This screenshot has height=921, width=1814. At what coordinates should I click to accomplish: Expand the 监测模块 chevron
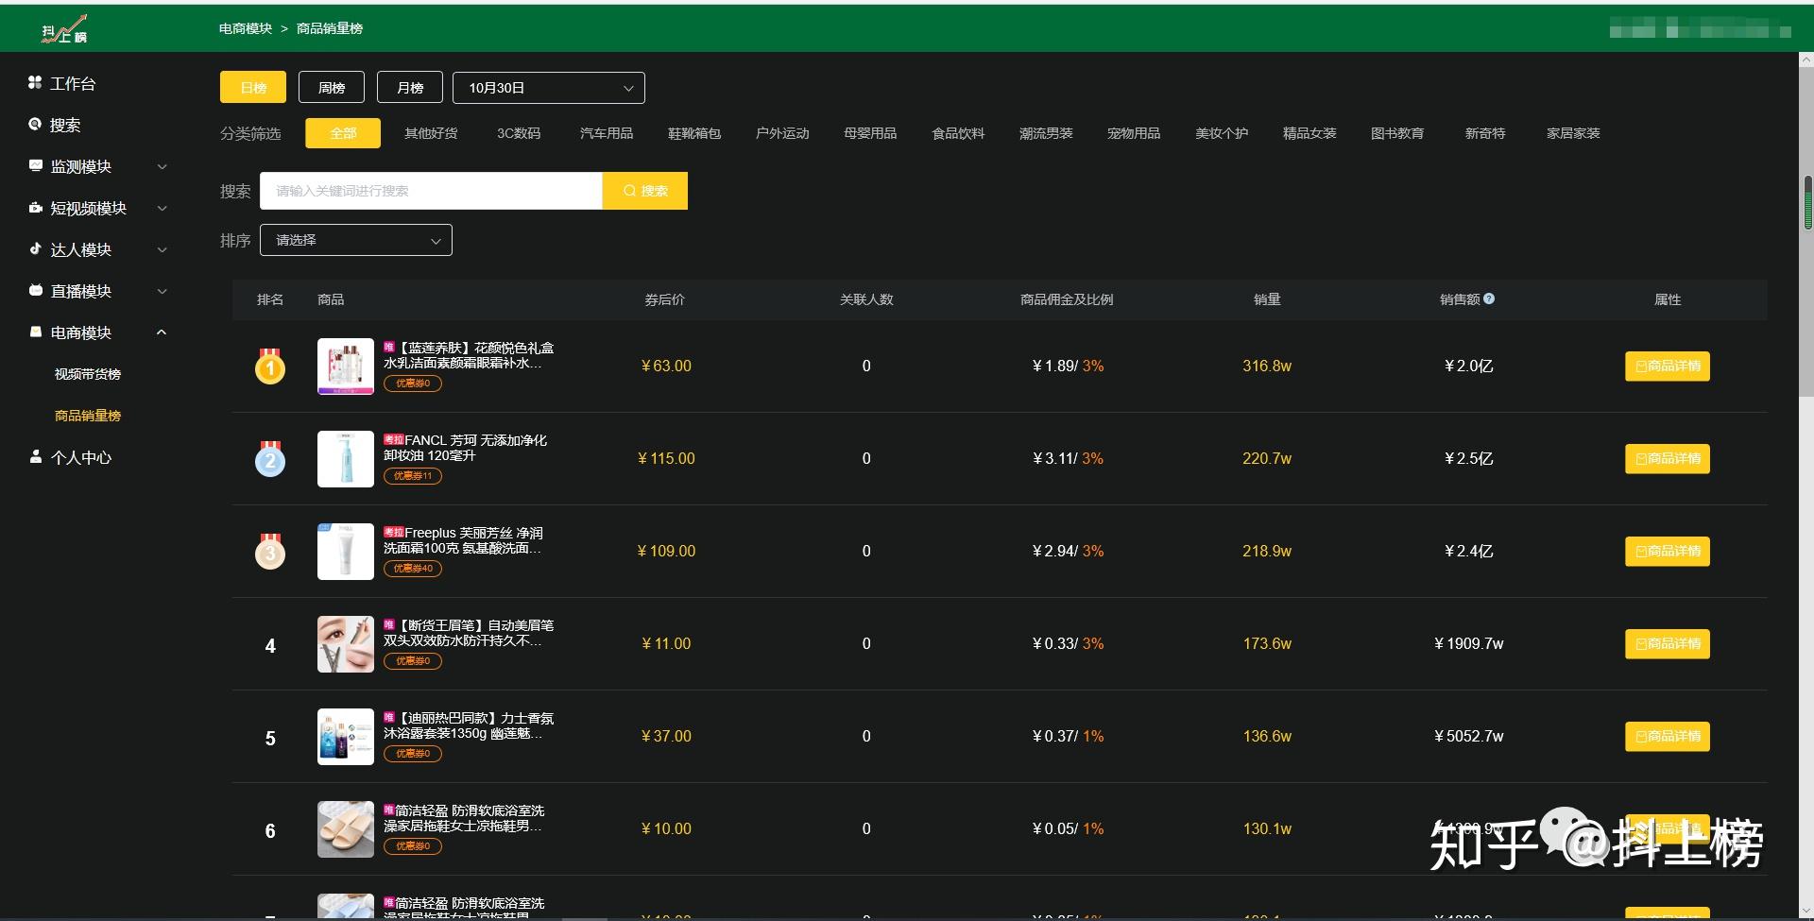(x=162, y=166)
